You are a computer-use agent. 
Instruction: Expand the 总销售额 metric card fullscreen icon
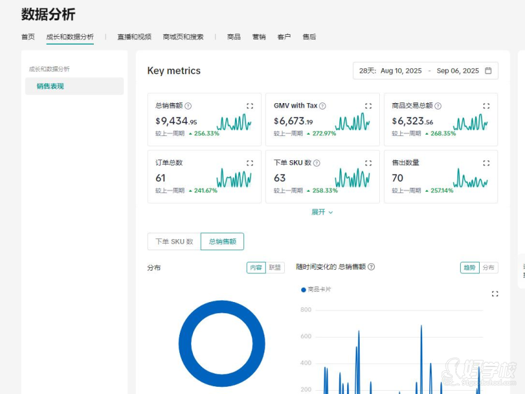(249, 106)
